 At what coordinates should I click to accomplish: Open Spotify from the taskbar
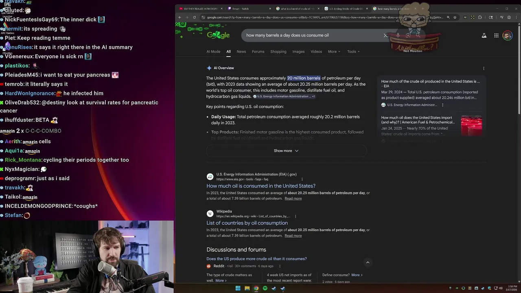265,289
